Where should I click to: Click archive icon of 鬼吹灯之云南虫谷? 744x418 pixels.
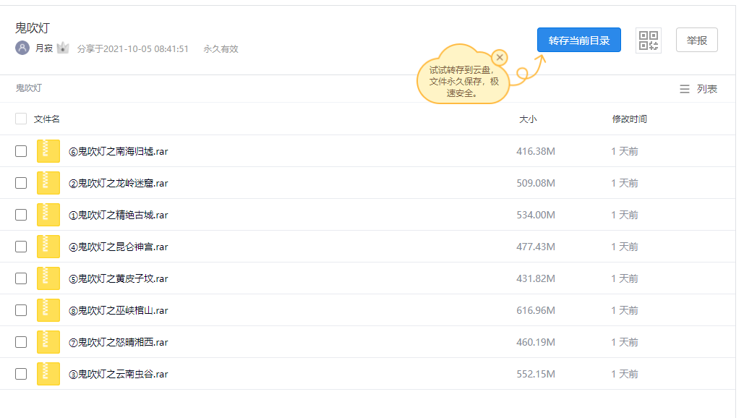[48, 374]
